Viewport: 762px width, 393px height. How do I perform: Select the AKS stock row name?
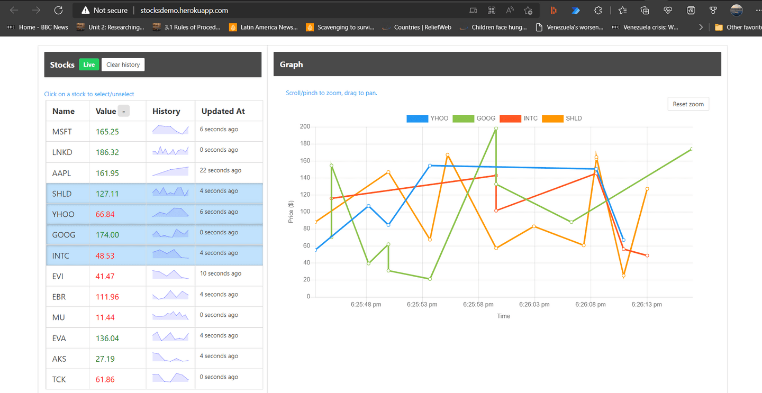(59, 359)
